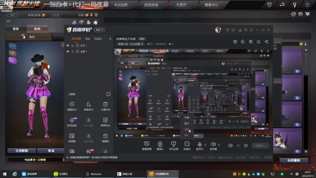Open the 手机投屏 phone casting tool
The height and width of the screenshot is (178, 316).
[x=173, y=146]
